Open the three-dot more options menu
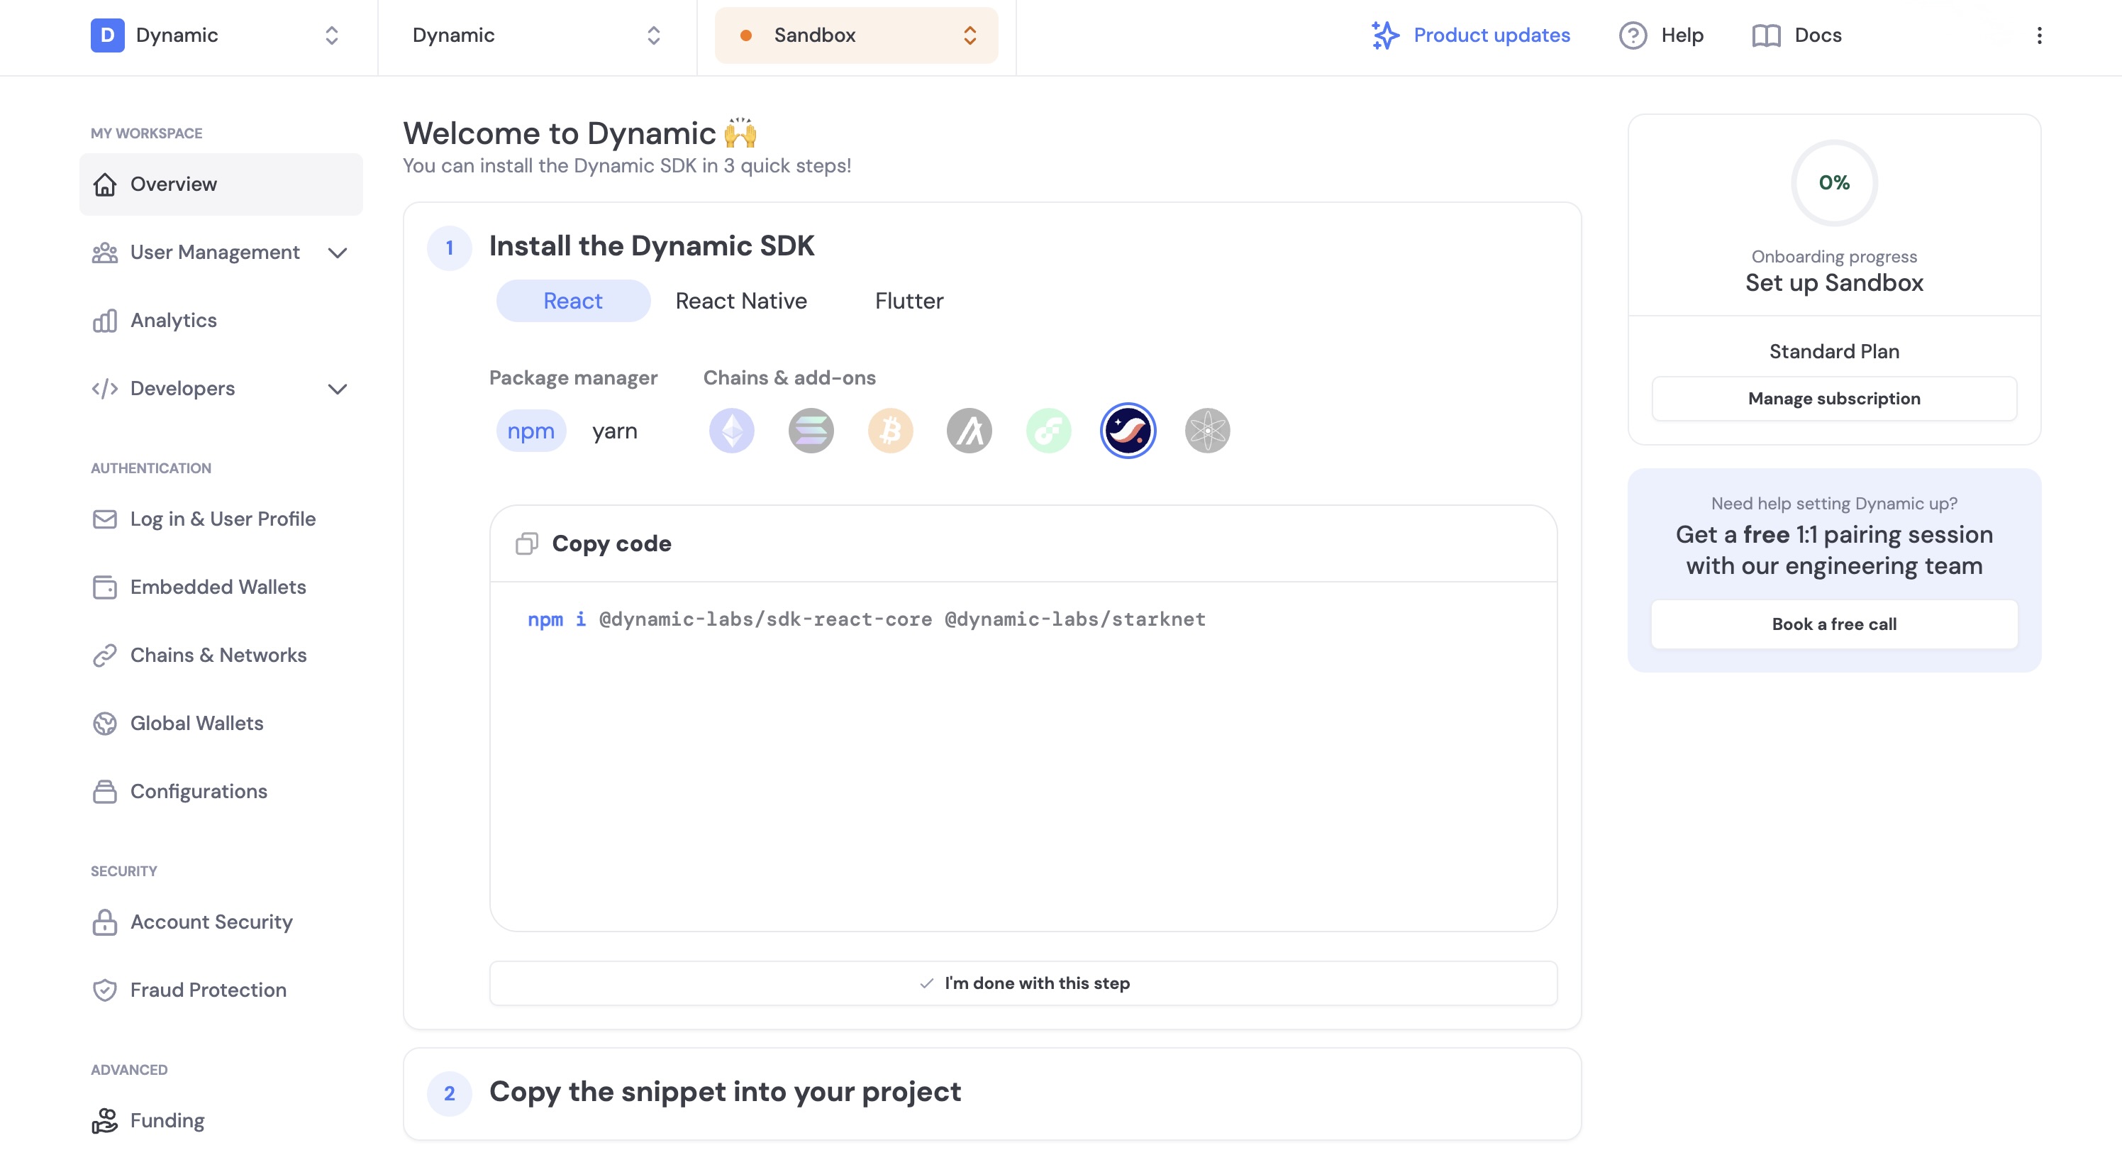 2040,35
